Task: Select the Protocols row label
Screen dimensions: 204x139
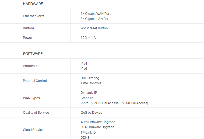Action: point(30,66)
